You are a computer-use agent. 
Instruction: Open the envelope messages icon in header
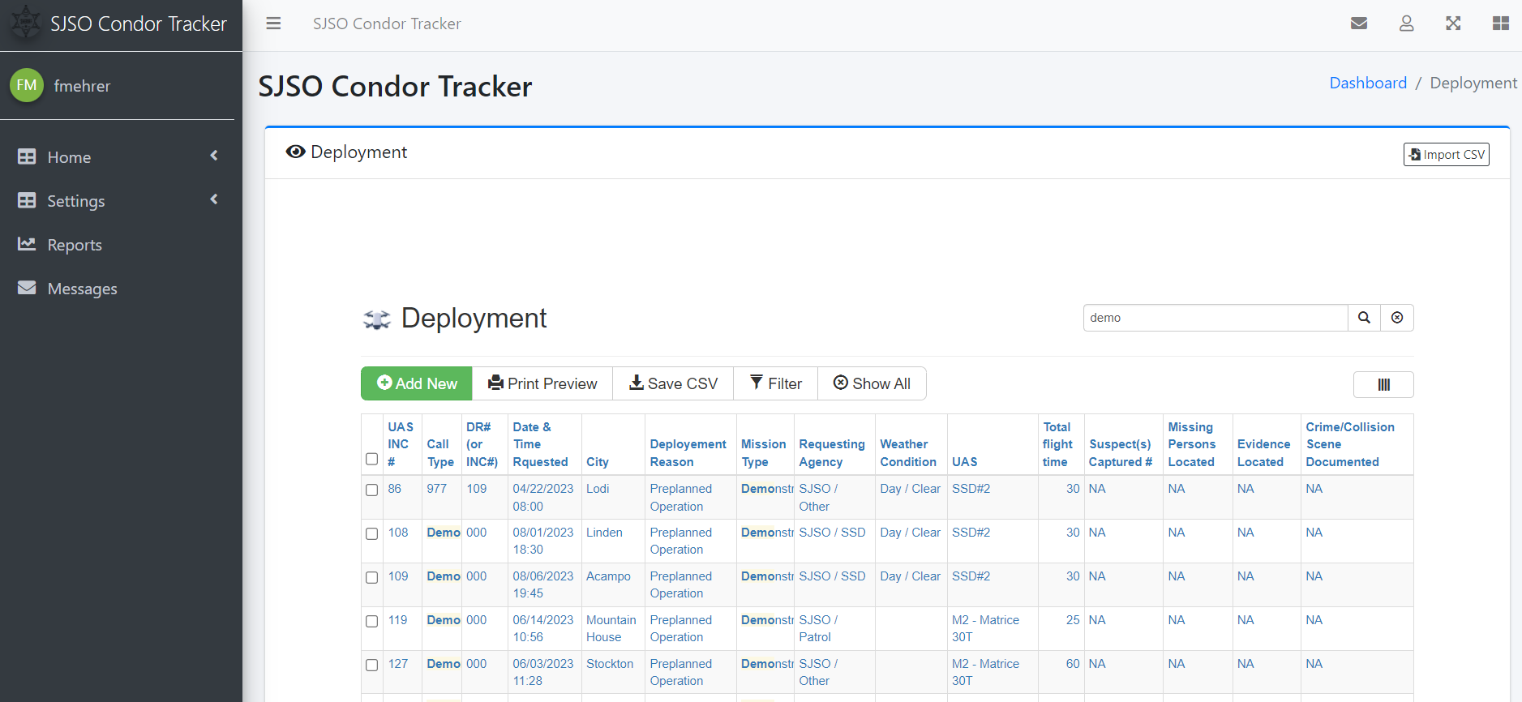(x=1359, y=24)
